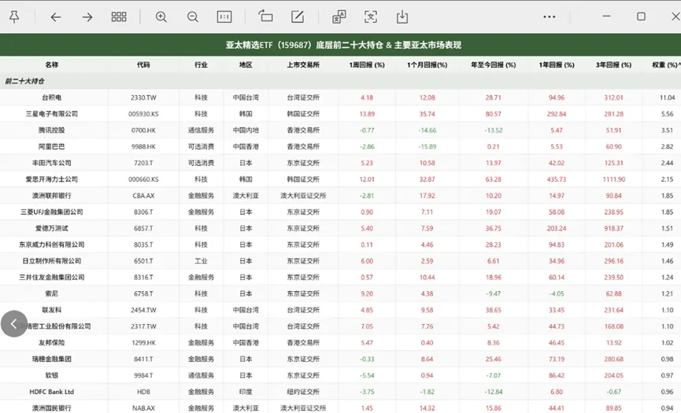This screenshot has height=413, width=681.
Task: Translate text in the image
Action: pyautogui.click(x=339, y=17)
